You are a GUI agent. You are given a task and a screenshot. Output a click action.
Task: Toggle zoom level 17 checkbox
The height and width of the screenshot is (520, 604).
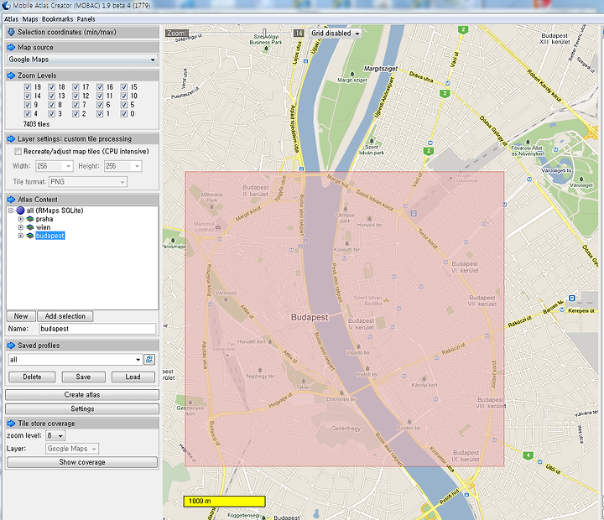(x=75, y=87)
